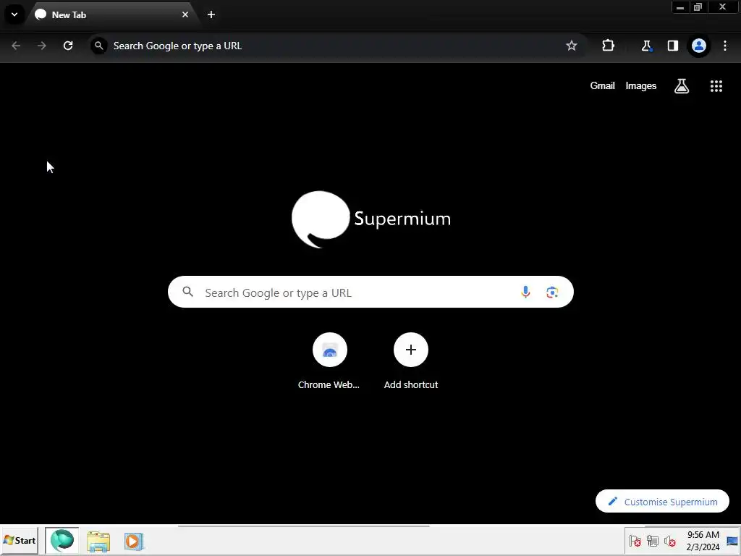741x556 pixels.
Task: Open the profile avatar menu
Action: (x=699, y=46)
